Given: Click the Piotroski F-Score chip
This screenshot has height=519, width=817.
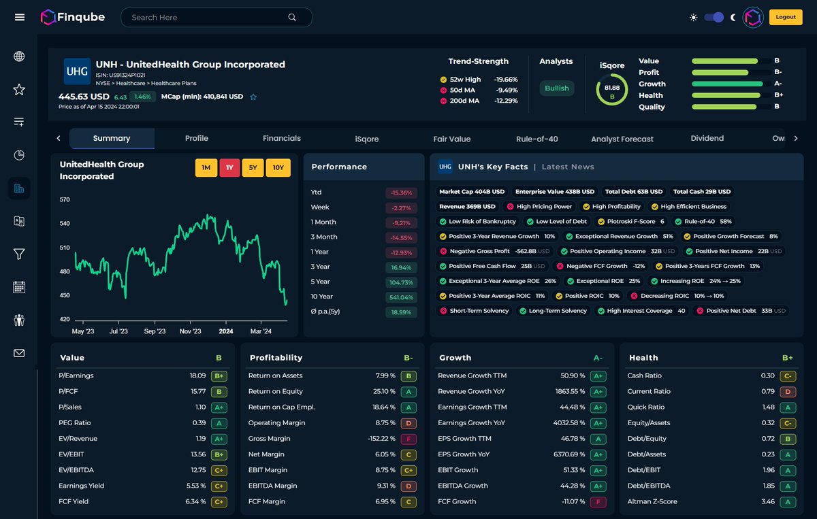Looking at the screenshot, I should [x=630, y=221].
